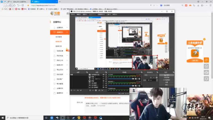Open OBS 工具(T) menu
Image resolution: width=213 pixels, height=120 pixels.
click(109, 14)
